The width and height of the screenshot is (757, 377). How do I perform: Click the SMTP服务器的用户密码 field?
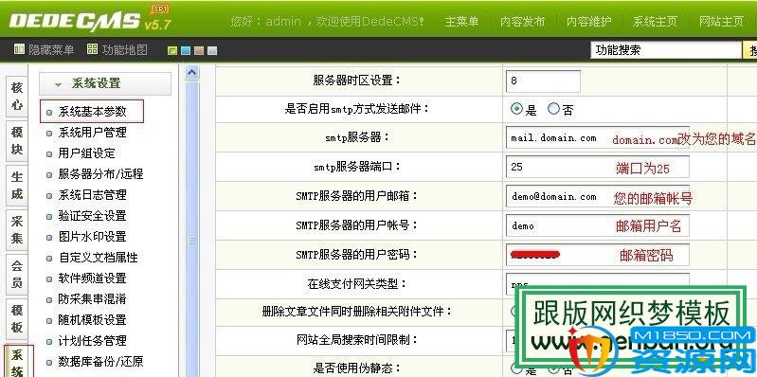tap(598, 255)
